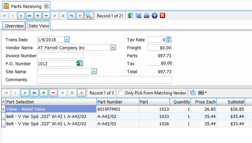Screen dimensions: 252x143
Task: Refresh data with top blue arrow
Action: 71,16
